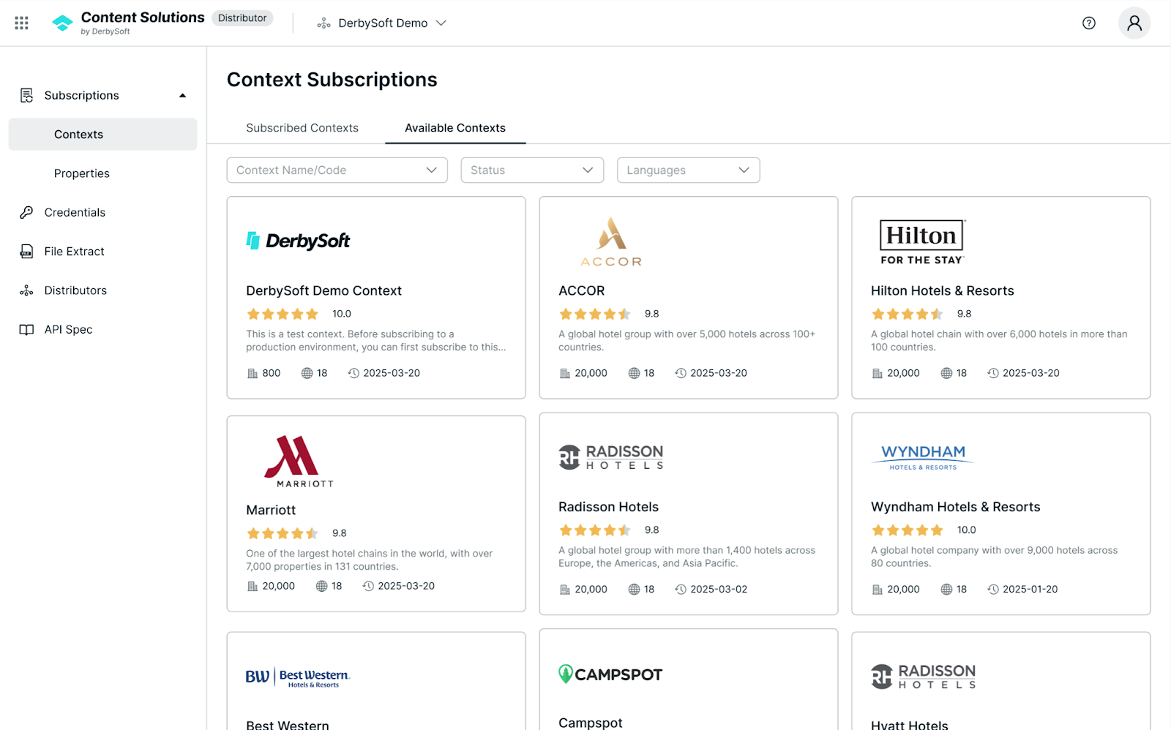The image size is (1171, 730).
Task: Click the API Spec book icon
Action: pyautogui.click(x=26, y=330)
